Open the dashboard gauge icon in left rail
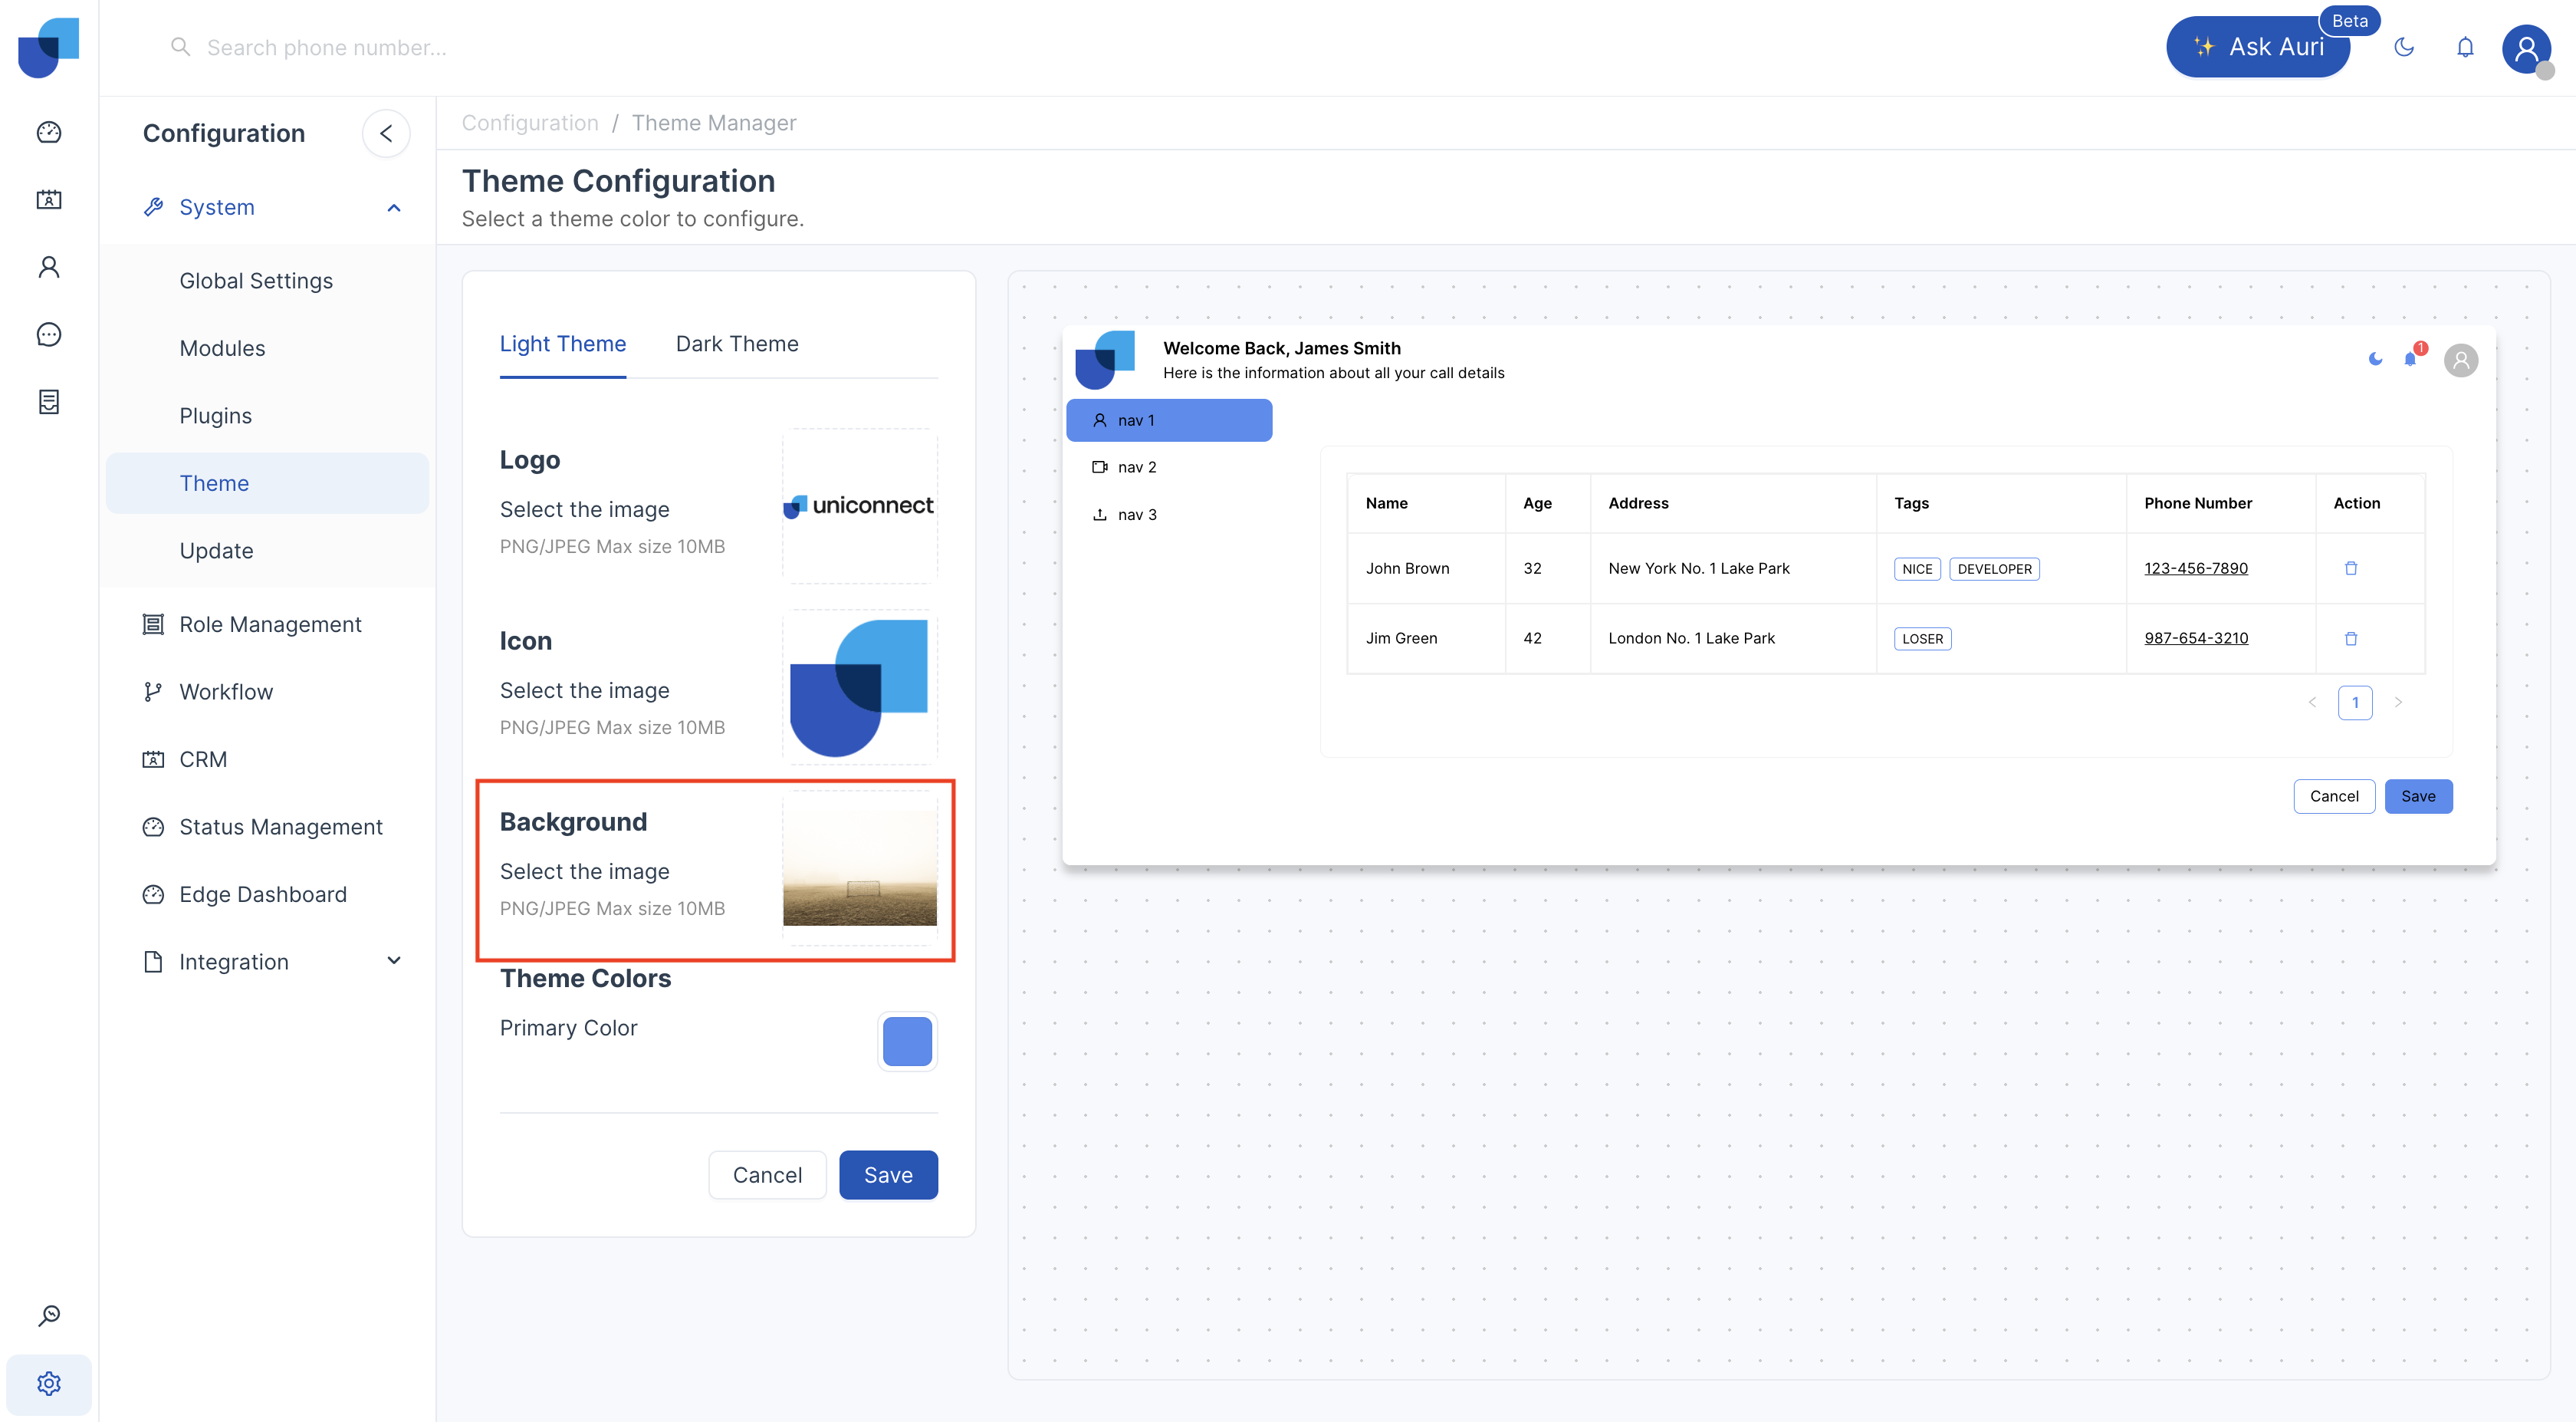 (49, 132)
